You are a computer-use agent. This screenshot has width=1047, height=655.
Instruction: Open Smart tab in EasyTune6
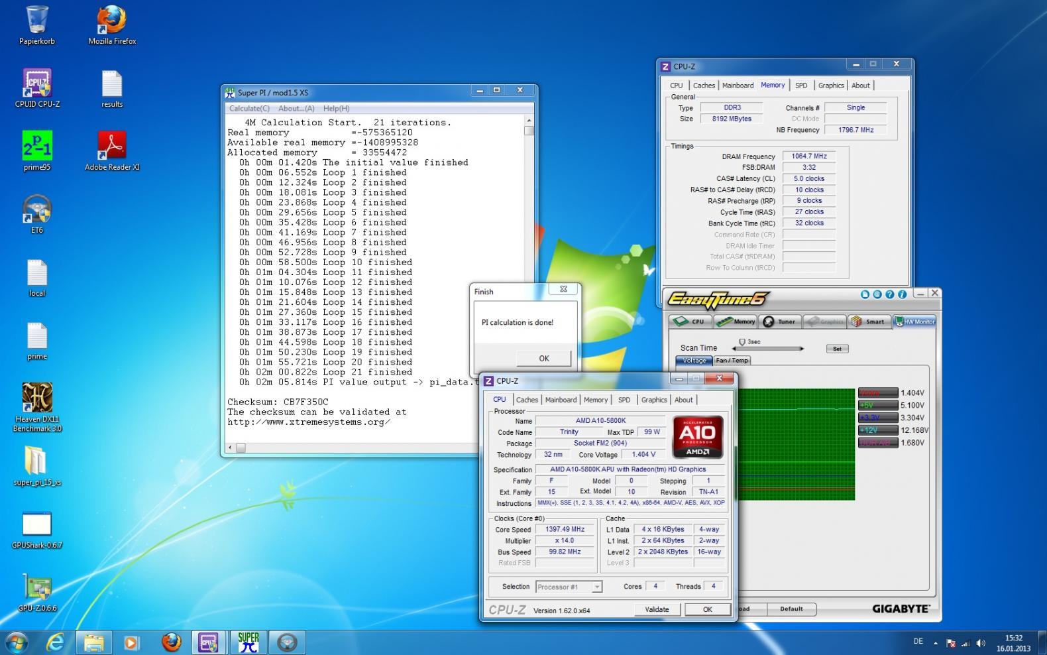(869, 322)
